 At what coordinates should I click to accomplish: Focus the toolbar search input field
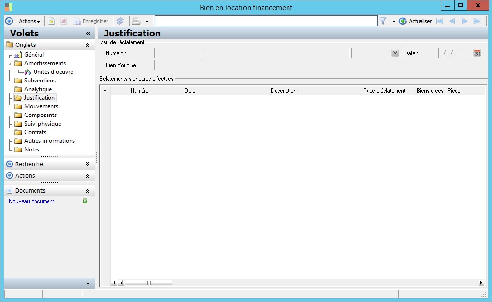pos(266,21)
